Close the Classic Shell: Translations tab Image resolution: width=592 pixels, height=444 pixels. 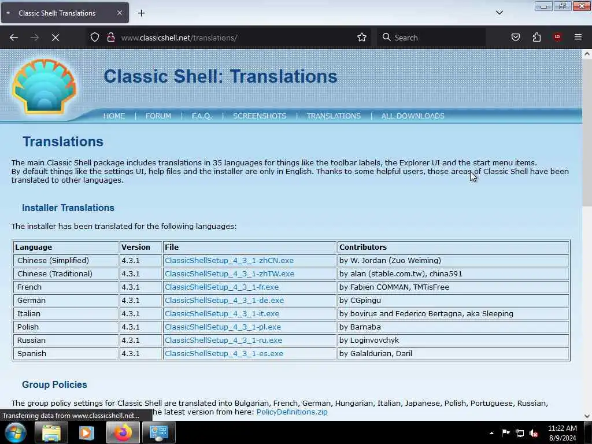[119, 13]
